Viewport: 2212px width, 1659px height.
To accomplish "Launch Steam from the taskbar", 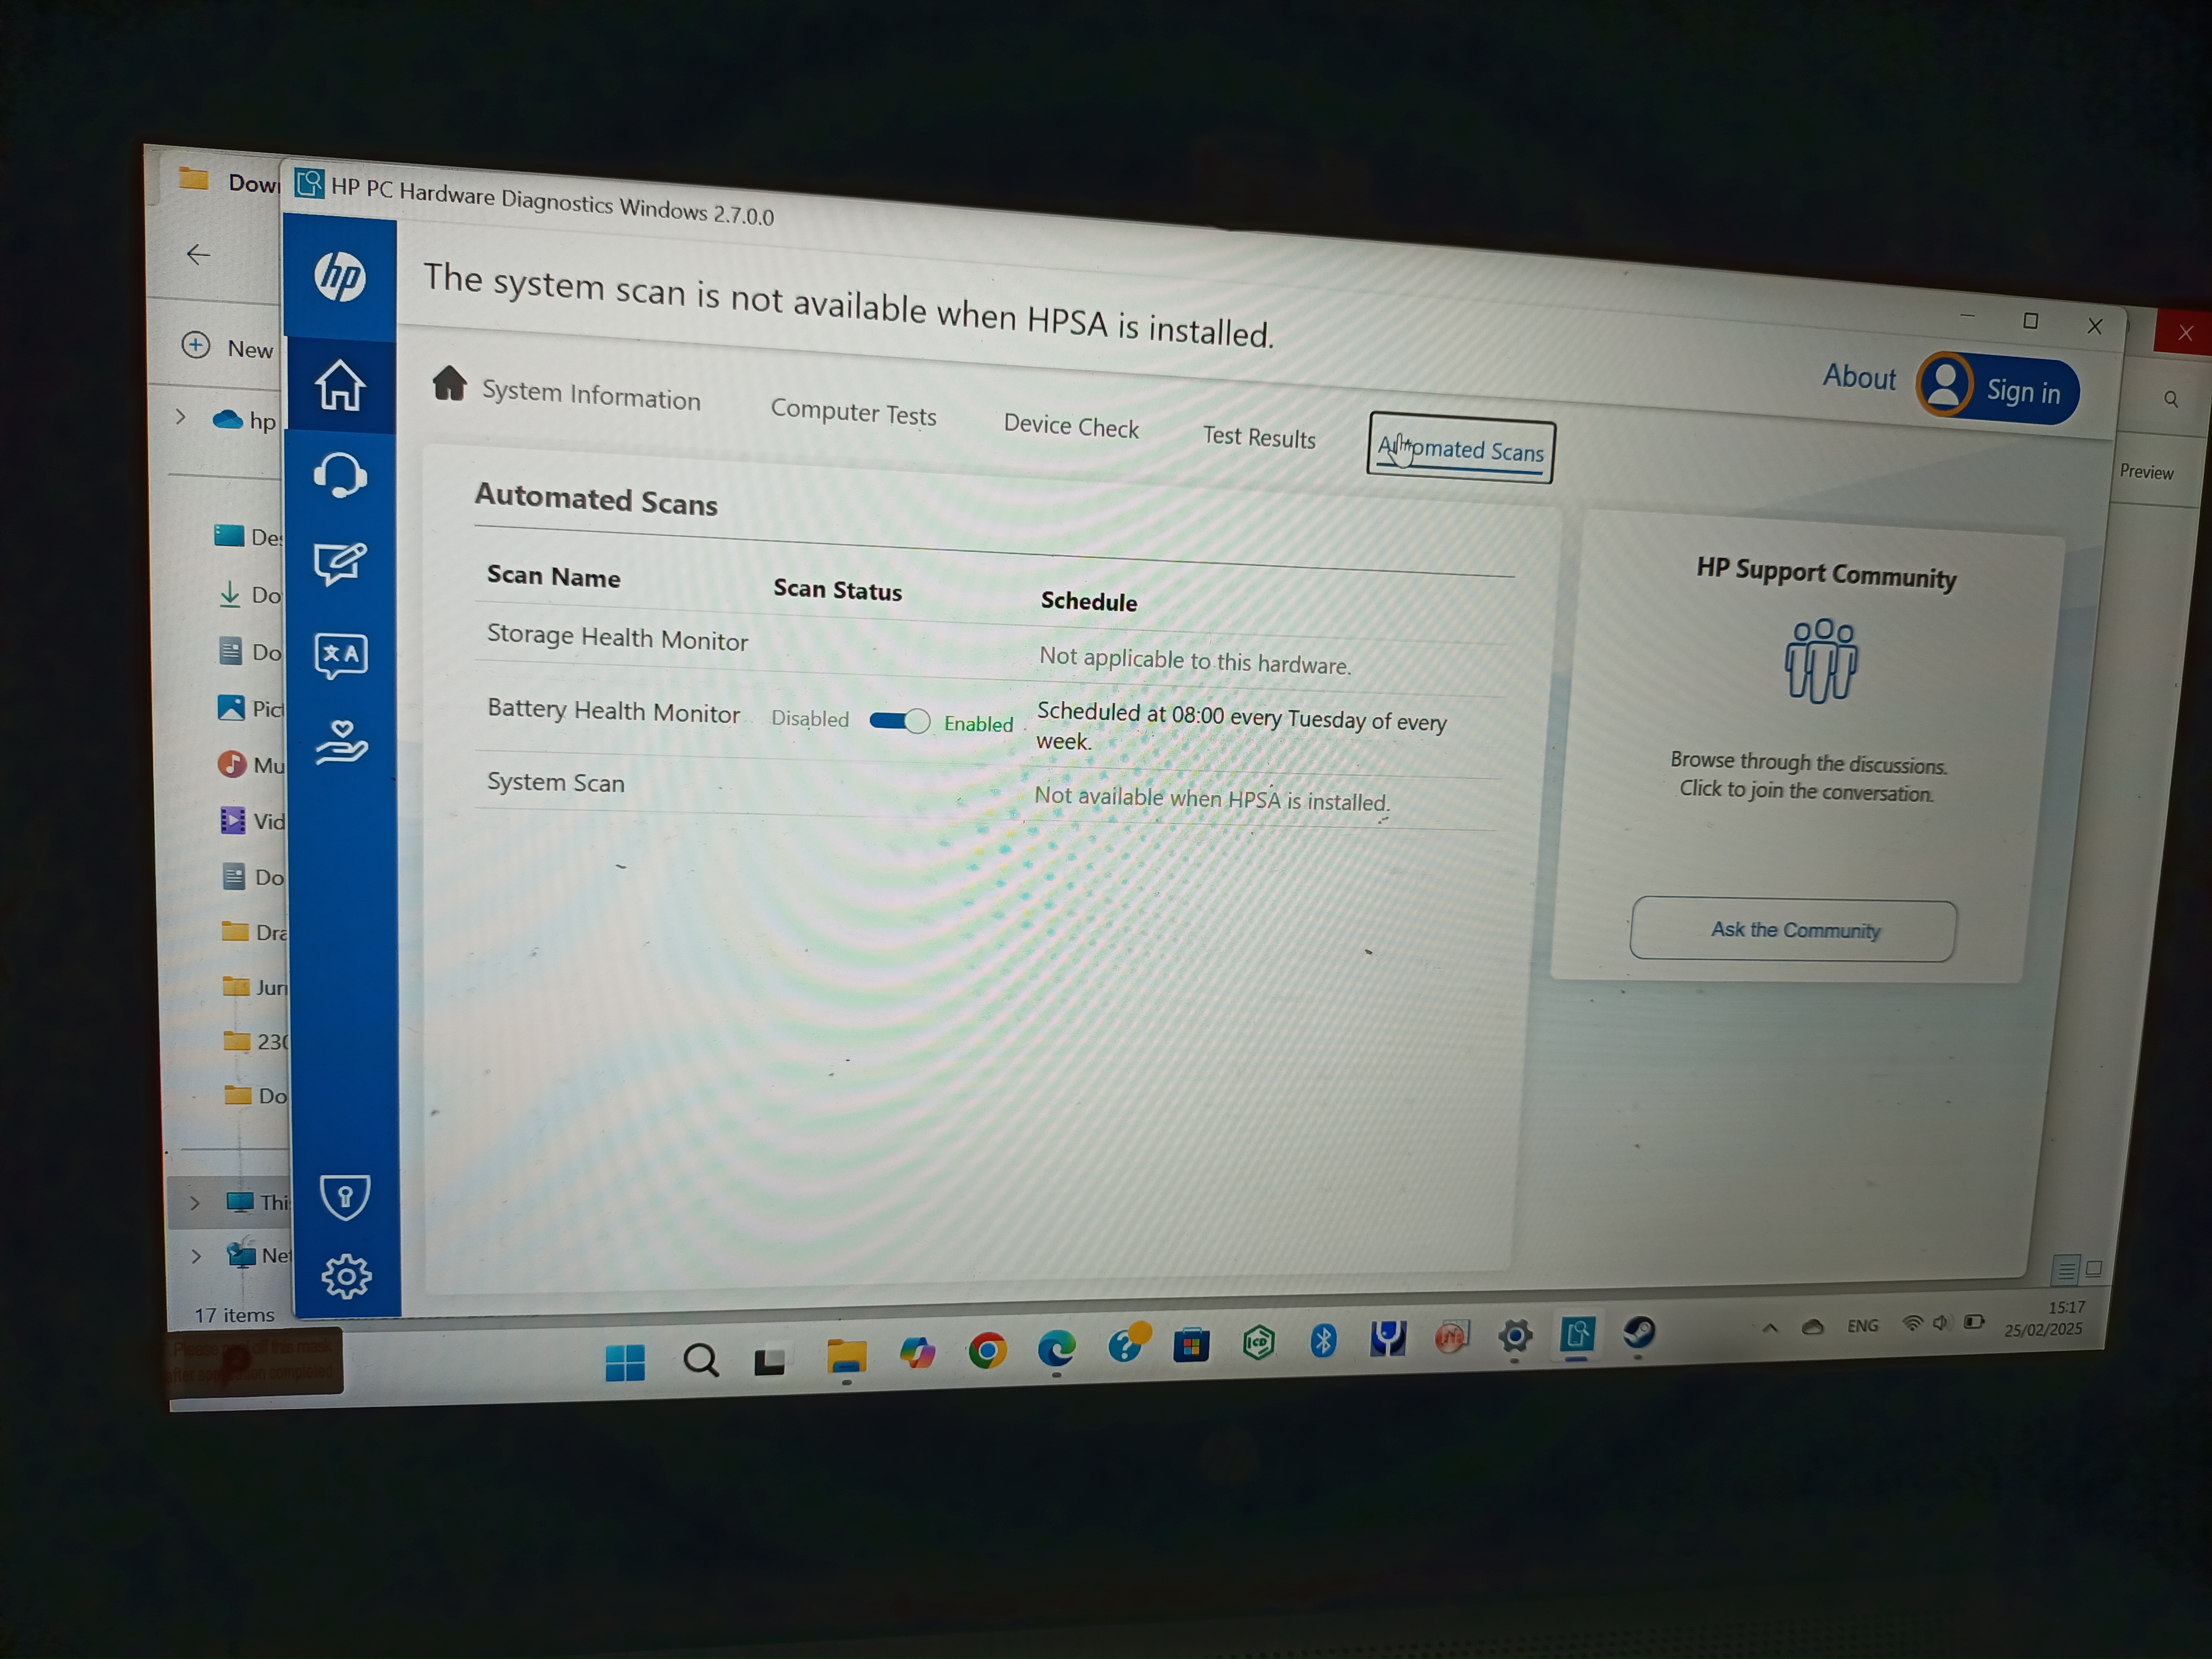I will tap(1637, 1336).
